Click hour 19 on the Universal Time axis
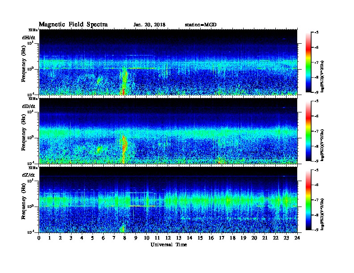 (243, 238)
